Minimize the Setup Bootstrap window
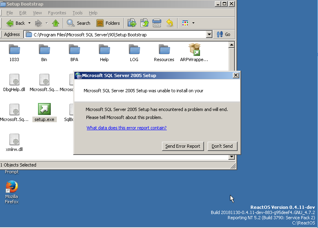Image resolution: width=318 pixels, height=228 pixels. (x=218, y=4)
